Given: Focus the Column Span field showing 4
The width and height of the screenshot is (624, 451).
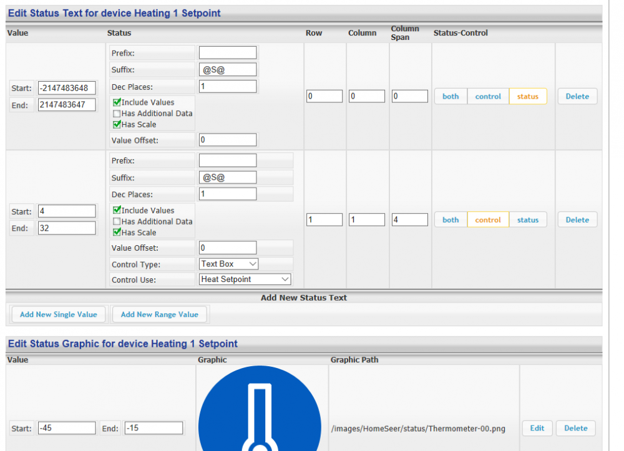Looking at the screenshot, I should click(409, 220).
